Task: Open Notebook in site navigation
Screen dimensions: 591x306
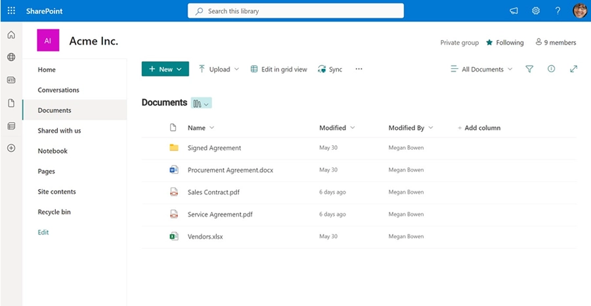Action: (x=53, y=151)
